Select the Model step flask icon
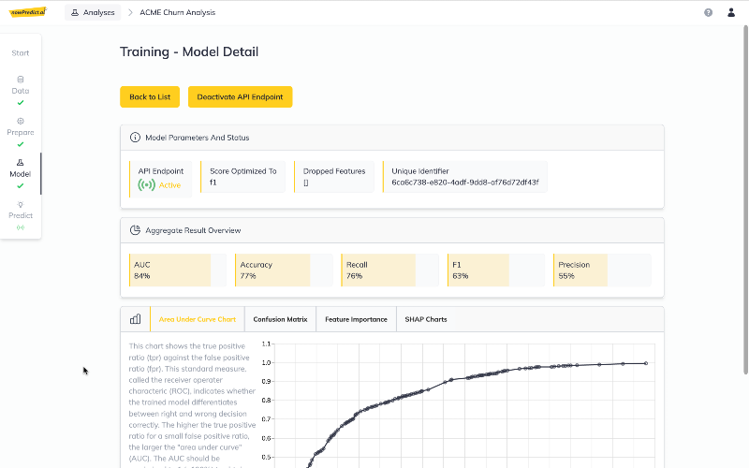This screenshot has width=749, height=468. click(x=20, y=162)
